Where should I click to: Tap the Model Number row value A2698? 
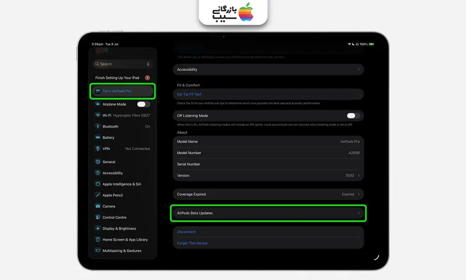click(x=354, y=153)
